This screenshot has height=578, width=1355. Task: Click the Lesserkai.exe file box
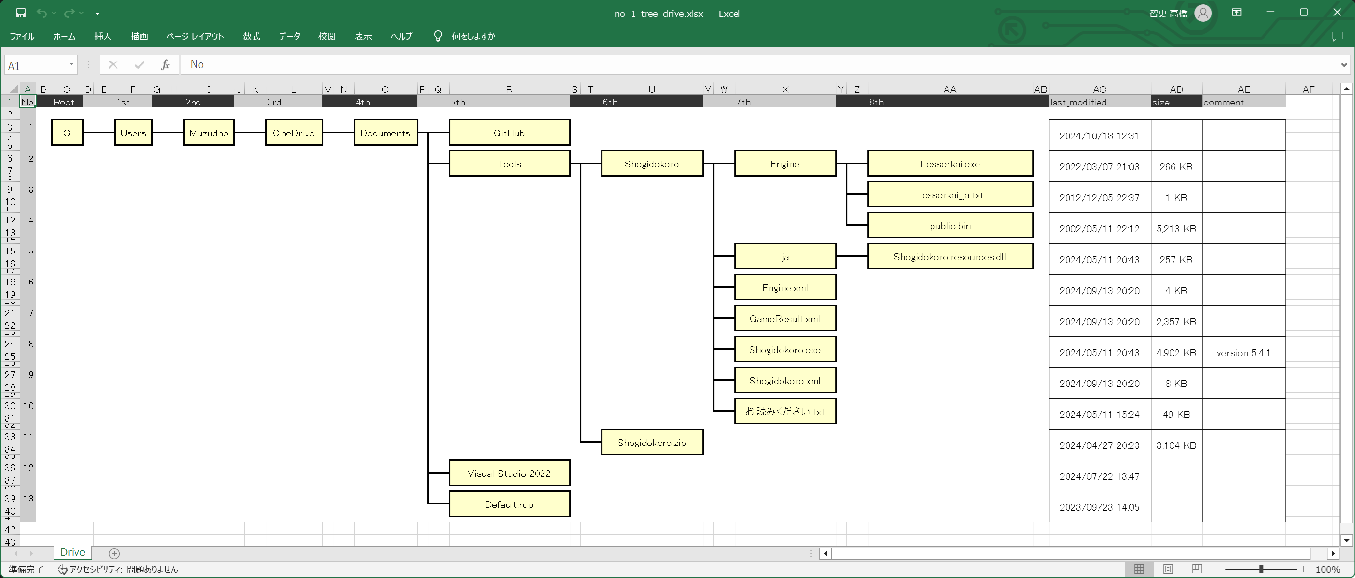pyautogui.click(x=950, y=163)
